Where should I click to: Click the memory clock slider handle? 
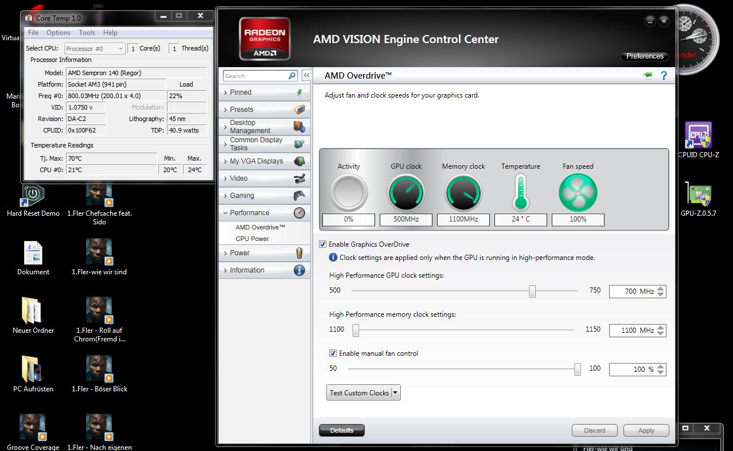tap(356, 330)
